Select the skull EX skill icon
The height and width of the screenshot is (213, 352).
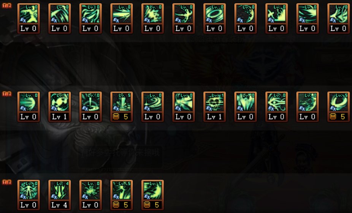(214, 103)
